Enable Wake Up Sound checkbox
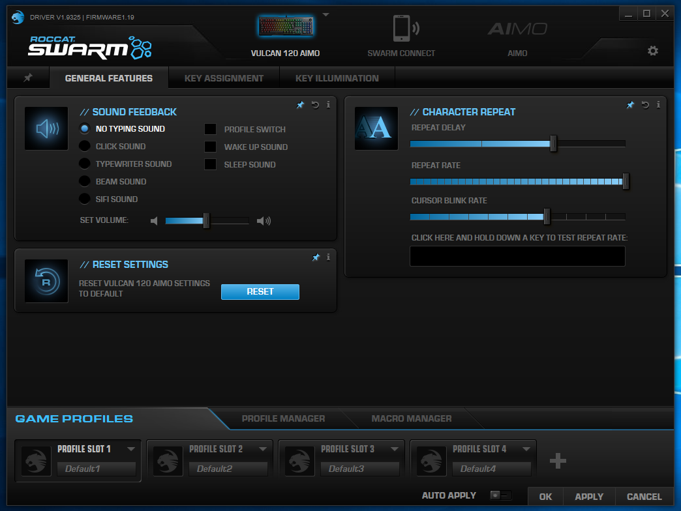 (210, 147)
